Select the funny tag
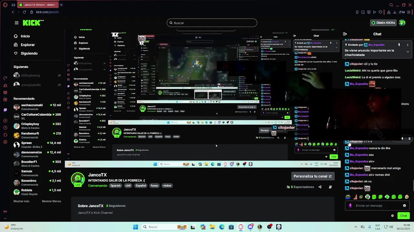The height and width of the screenshot is (232, 414). 154,186
